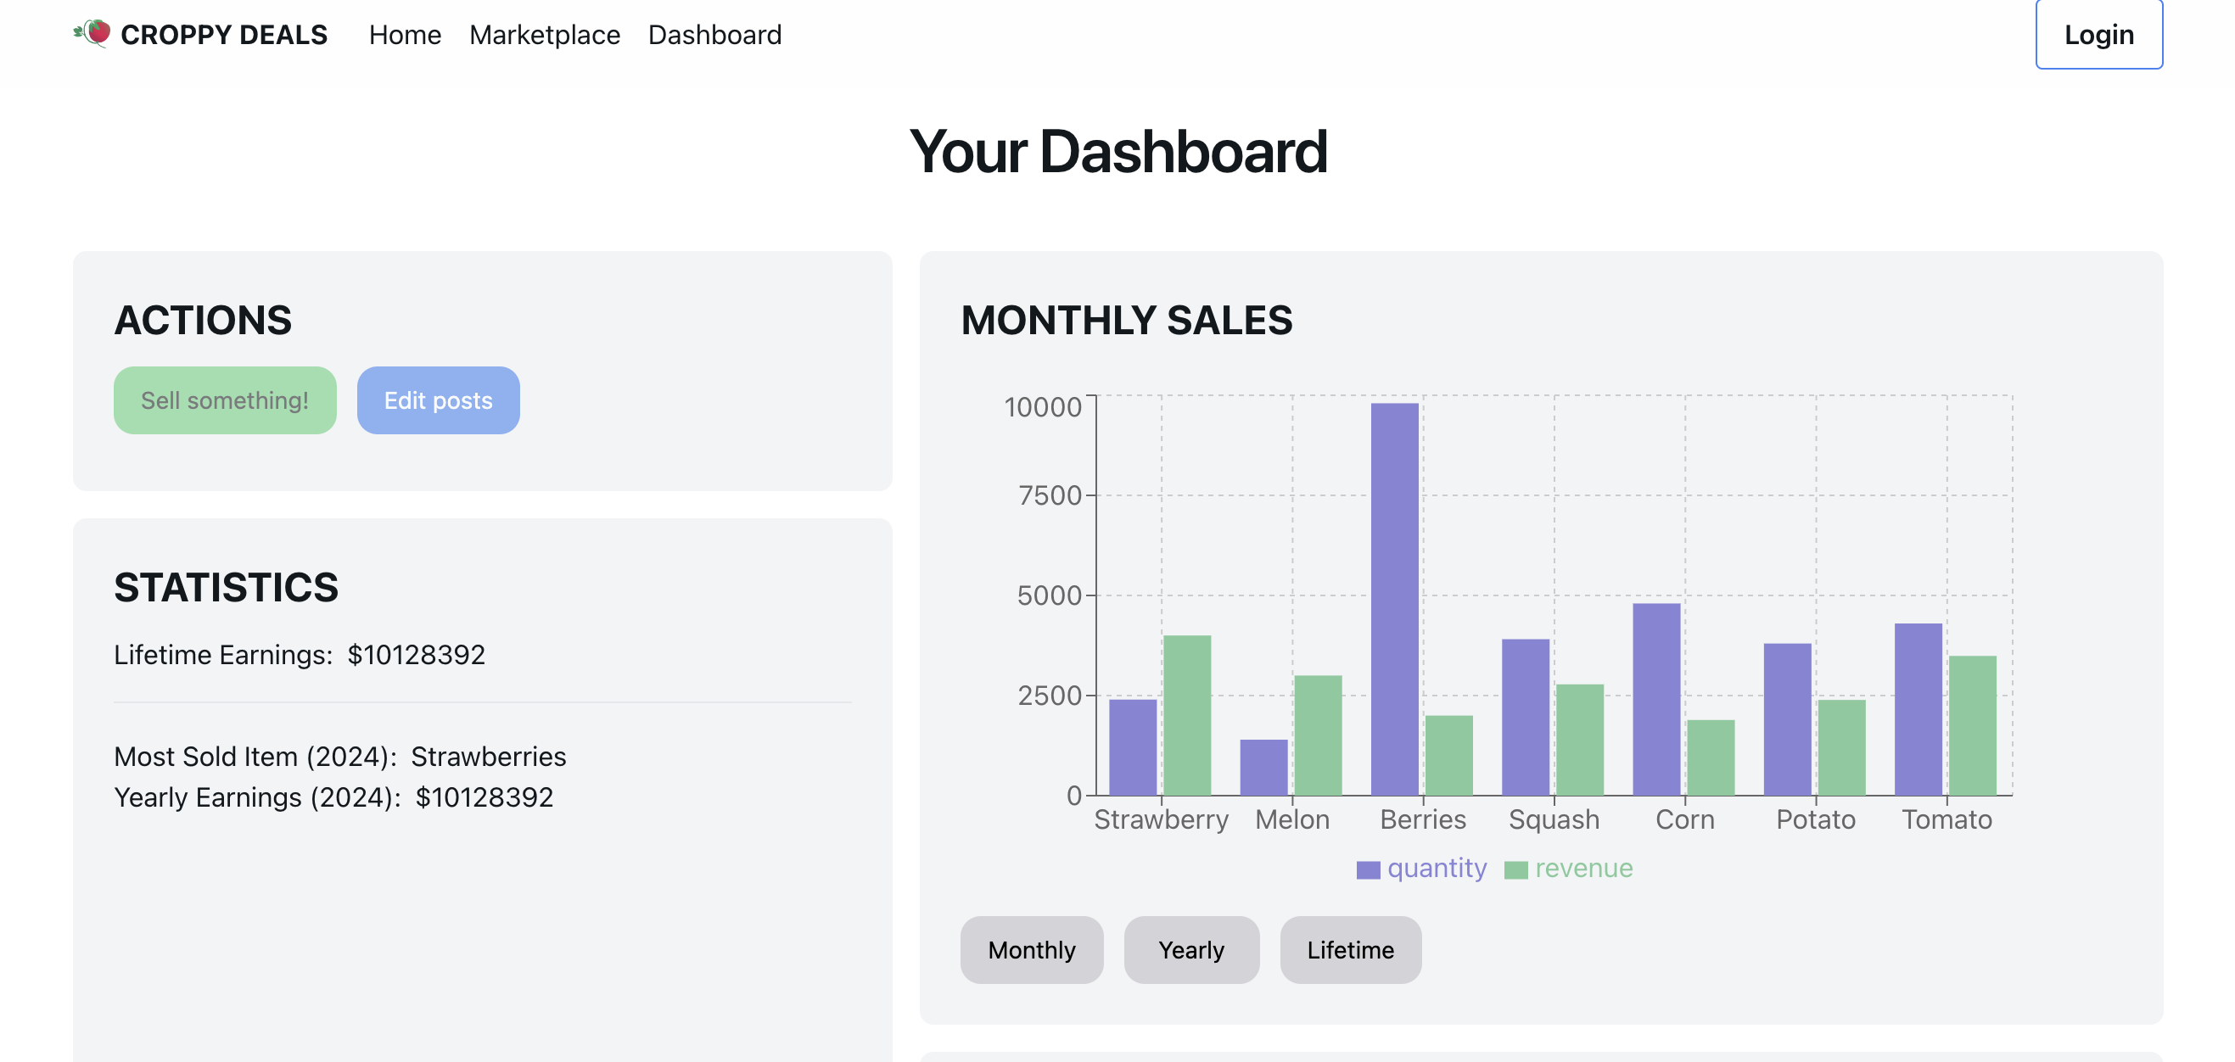Click the Most Sold Item entry

point(341,756)
